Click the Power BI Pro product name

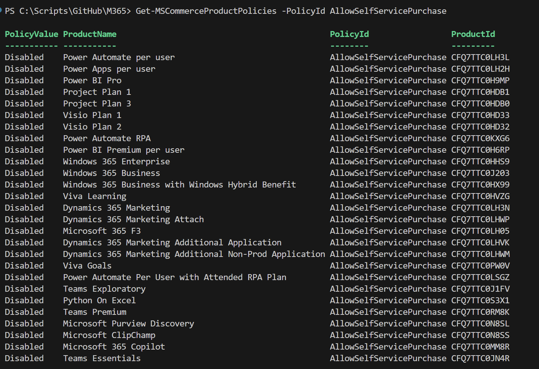[x=92, y=81]
